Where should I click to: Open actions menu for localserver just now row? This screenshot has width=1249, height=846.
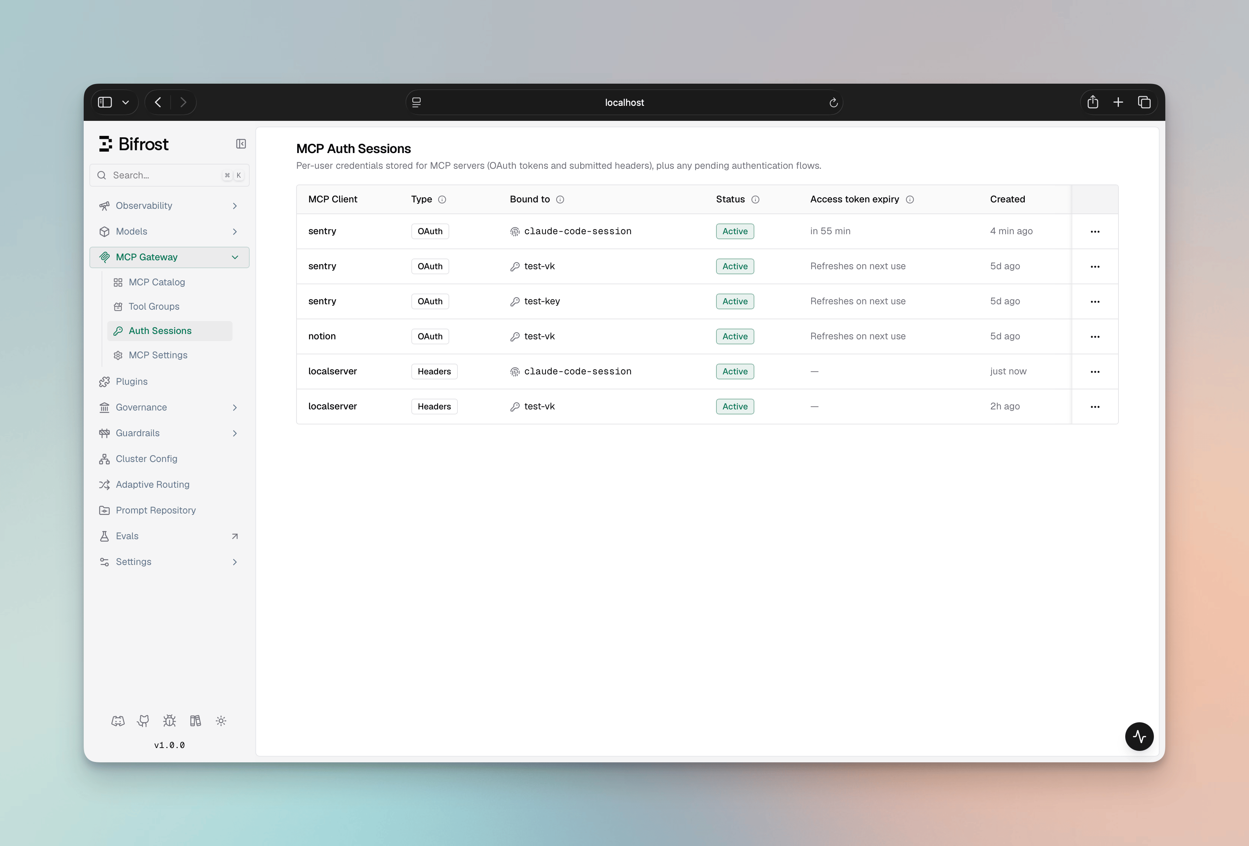pyautogui.click(x=1095, y=372)
